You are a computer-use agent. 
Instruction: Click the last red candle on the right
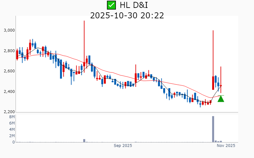pos(221,86)
